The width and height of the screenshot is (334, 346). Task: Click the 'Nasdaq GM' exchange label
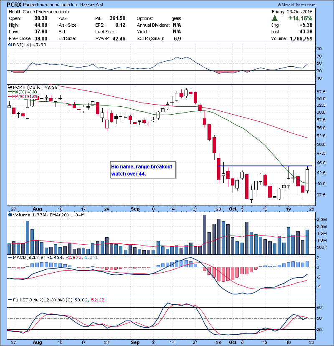91,5
